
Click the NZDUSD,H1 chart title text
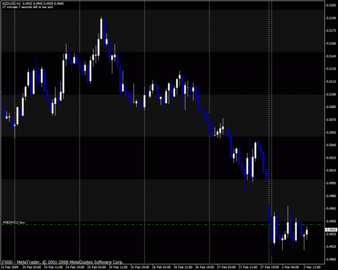(x=11, y=4)
